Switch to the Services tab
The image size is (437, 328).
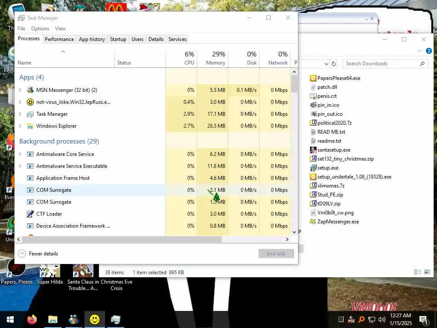(x=178, y=39)
